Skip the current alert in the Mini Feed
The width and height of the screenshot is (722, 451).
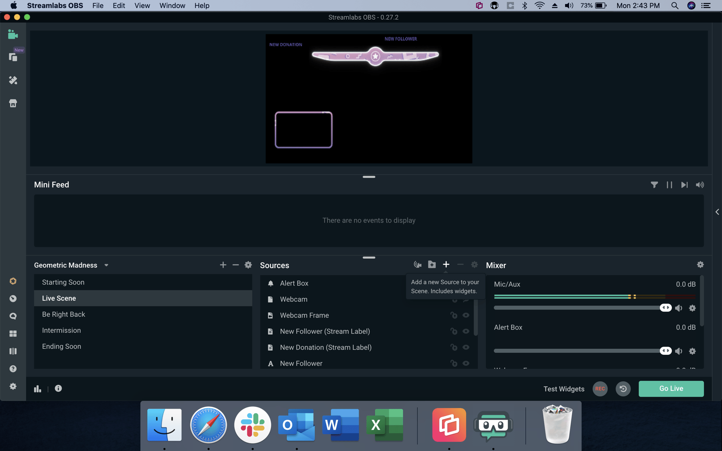point(684,185)
